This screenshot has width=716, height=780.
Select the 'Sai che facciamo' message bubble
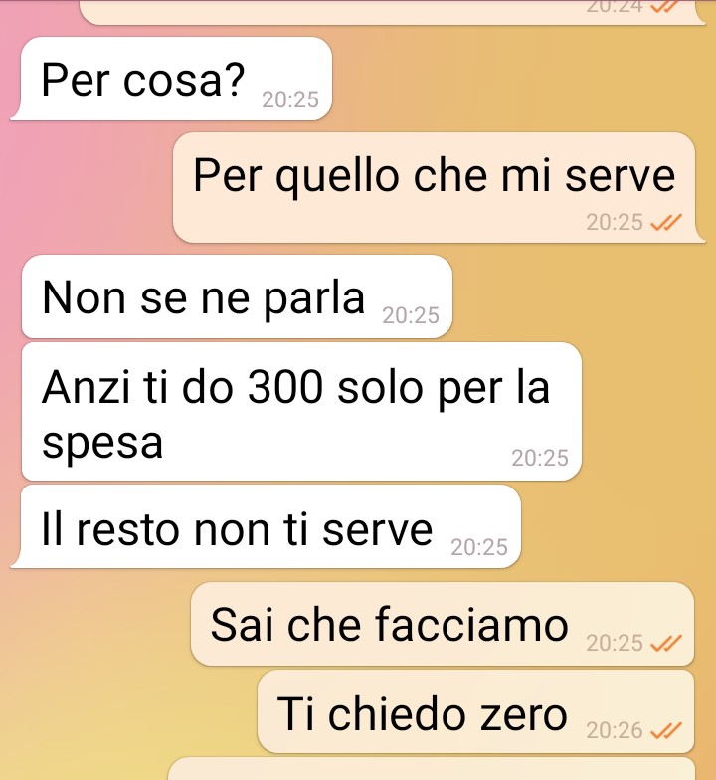click(443, 624)
